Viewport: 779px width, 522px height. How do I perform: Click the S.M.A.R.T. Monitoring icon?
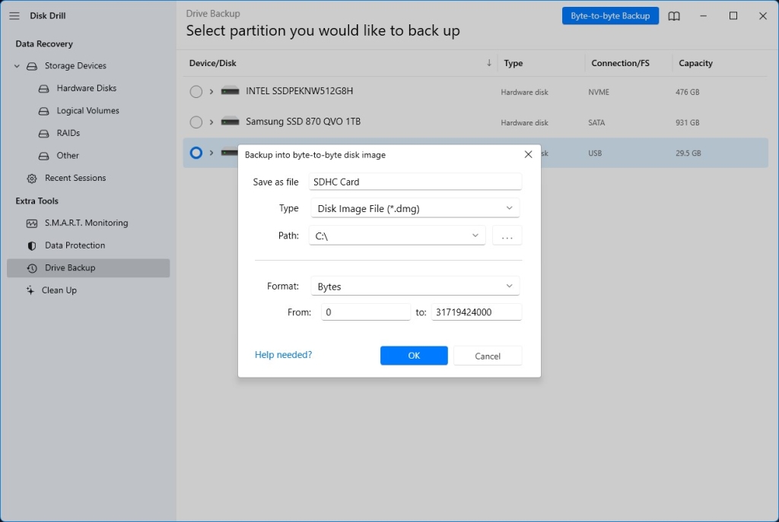click(x=32, y=223)
